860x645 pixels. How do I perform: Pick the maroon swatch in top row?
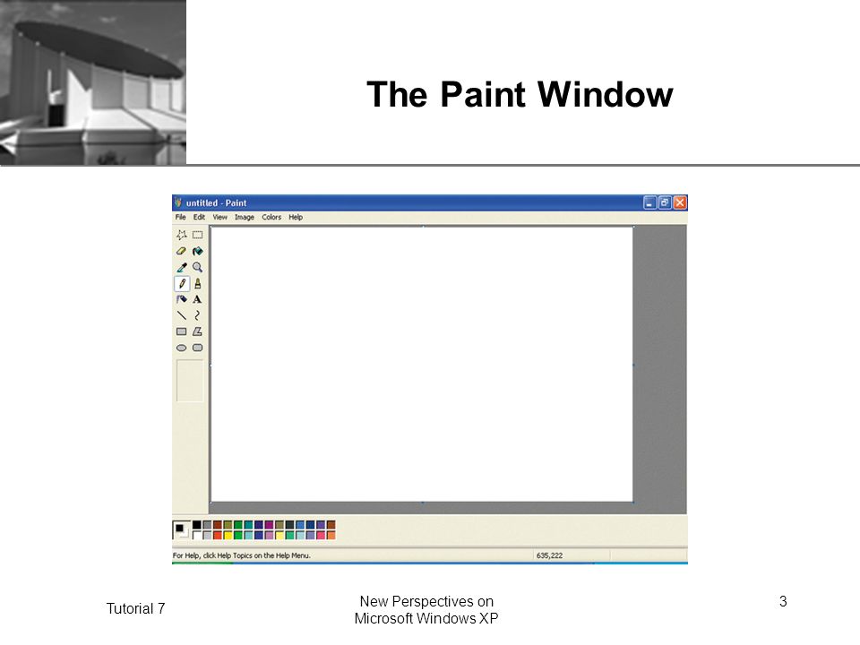click(x=217, y=525)
